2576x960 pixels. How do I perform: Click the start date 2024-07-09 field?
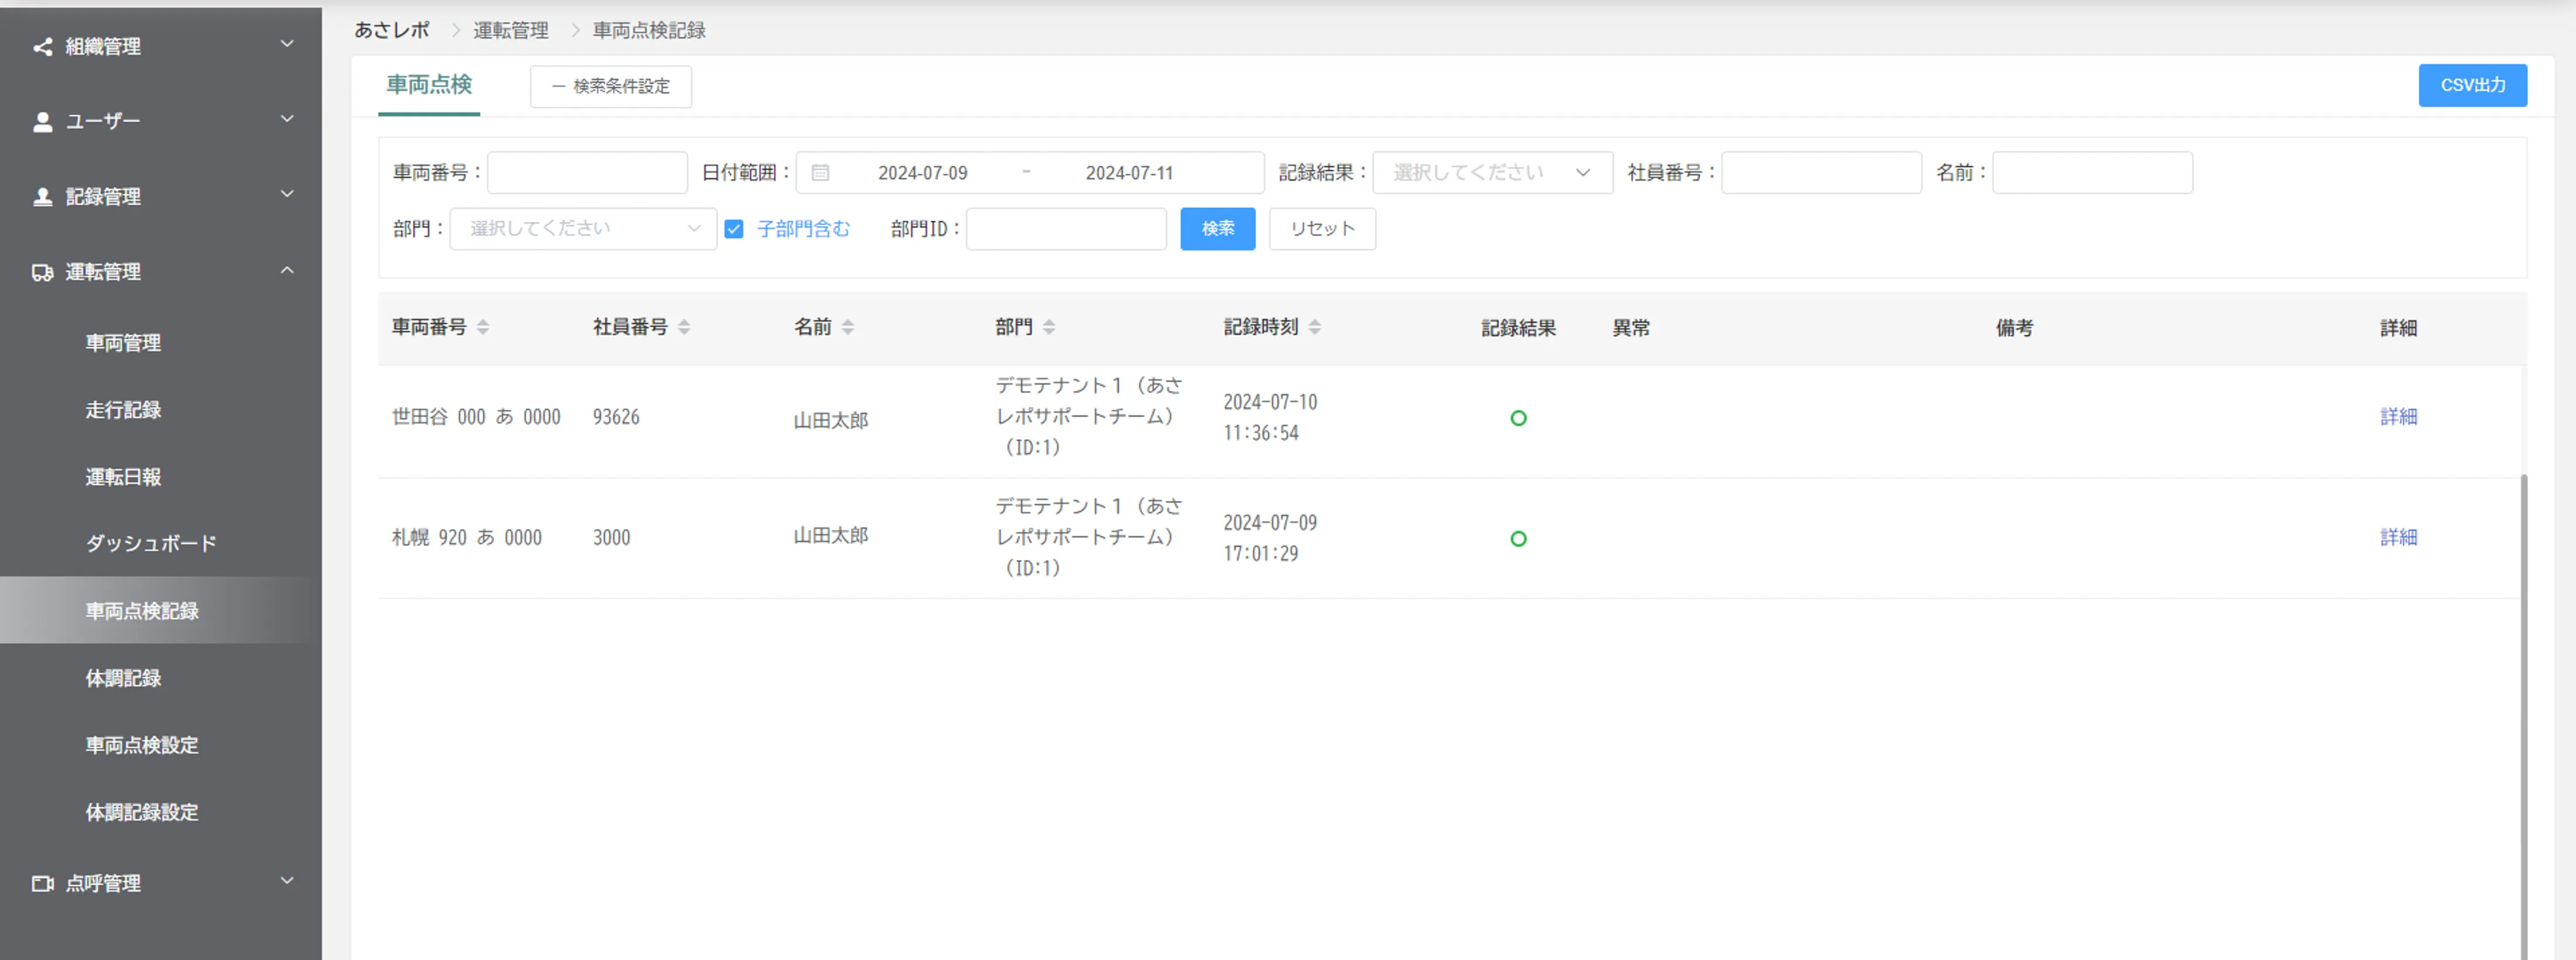[922, 173]
